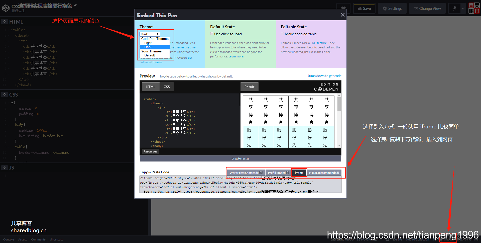Screen dimensions: 481x243
Task: Click the Jump down to get code link
Action: pyautogui.click(x=324, y=76)
